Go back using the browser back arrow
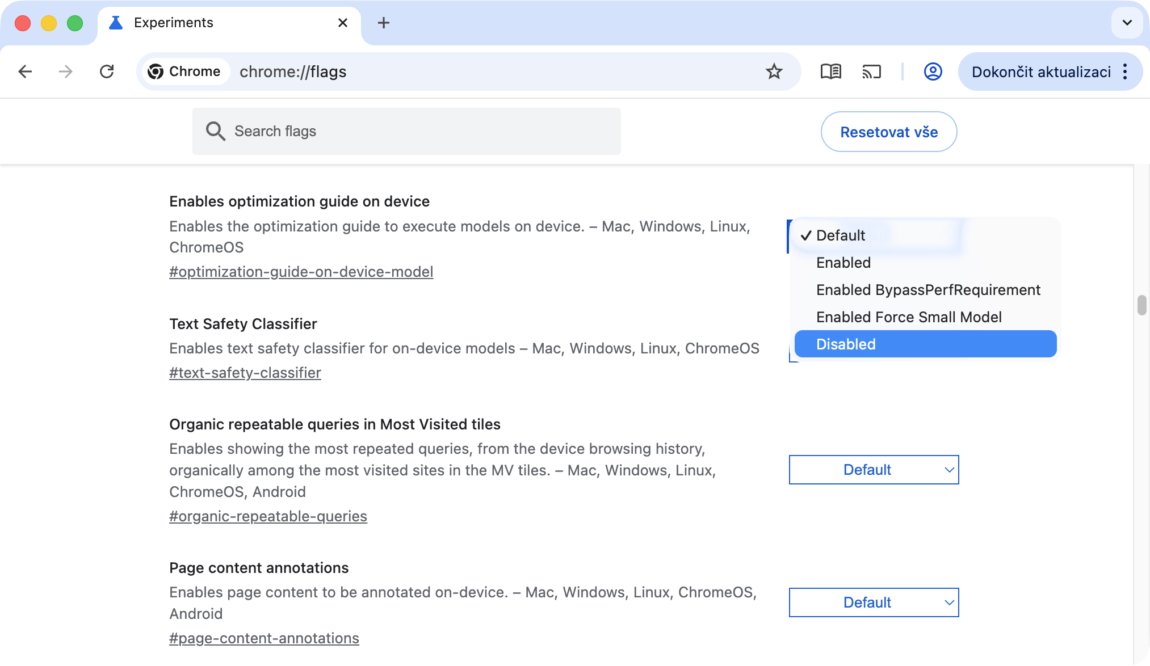 click(x=25, y=71)
